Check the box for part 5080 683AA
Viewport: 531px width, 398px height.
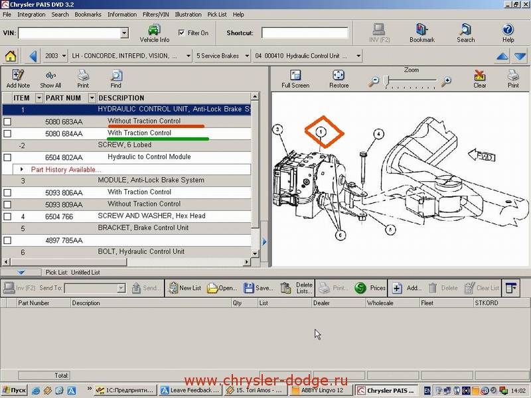pyautogui.click(x=7, y=121)
